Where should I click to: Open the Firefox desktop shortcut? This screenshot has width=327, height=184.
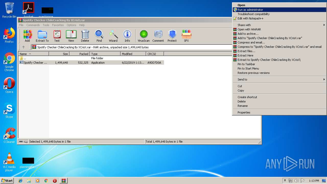(9, 35)
